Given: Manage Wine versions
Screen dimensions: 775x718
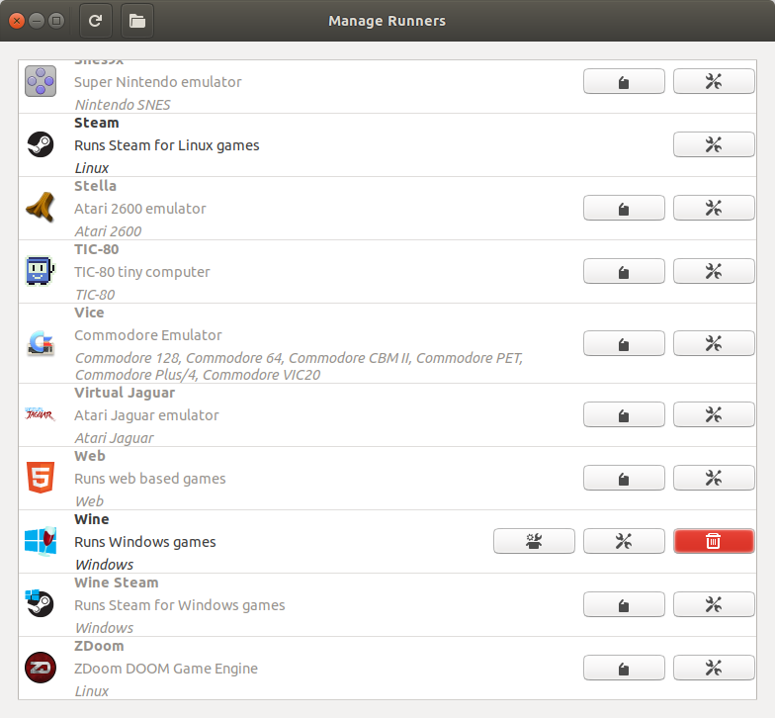Looking at the screenshot, I should click(x=534, y=542).
